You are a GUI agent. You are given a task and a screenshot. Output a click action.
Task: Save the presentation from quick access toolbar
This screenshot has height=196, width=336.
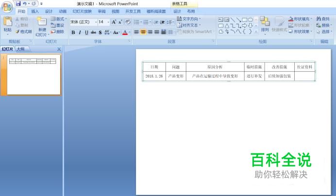(x=18, y=3)
